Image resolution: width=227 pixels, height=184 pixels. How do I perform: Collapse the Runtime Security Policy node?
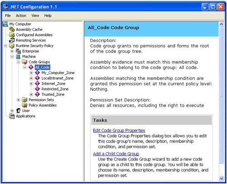click(x=5, y=46)
